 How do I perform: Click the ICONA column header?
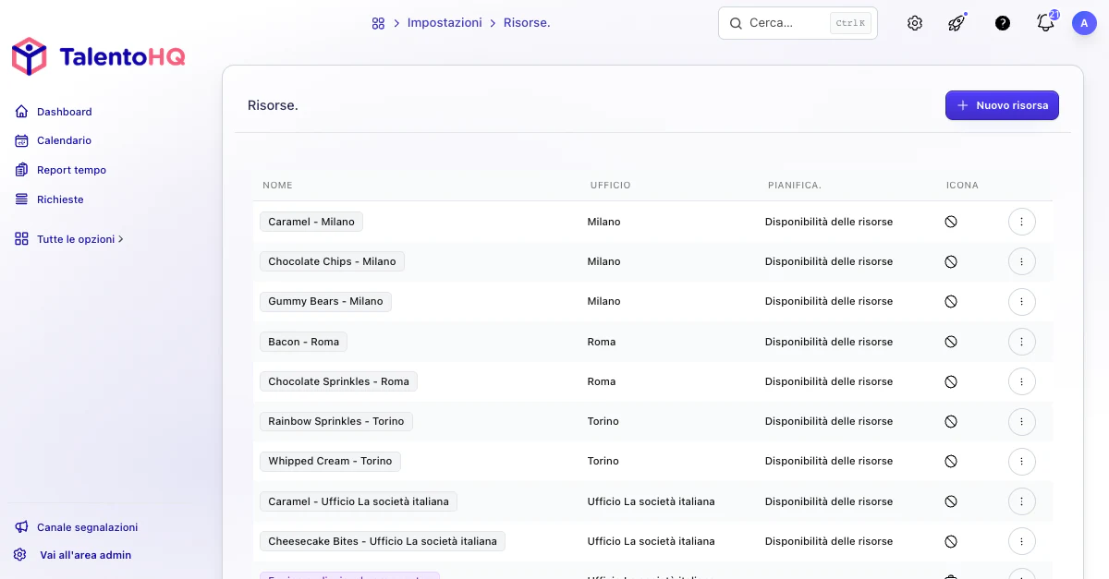pyautogui.click(x=962, y=186)
